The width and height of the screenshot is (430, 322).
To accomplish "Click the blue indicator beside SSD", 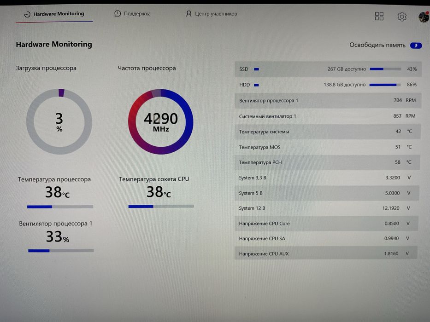I will 256,69.
